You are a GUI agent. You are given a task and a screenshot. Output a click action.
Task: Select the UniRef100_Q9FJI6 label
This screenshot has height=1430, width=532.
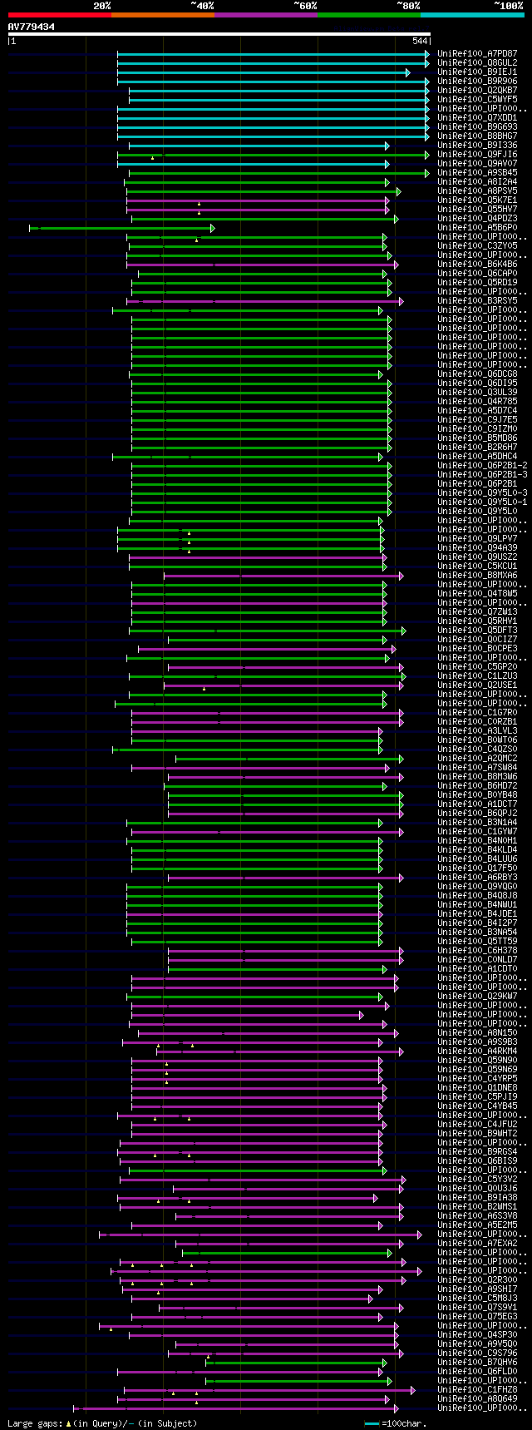[477, 154]
